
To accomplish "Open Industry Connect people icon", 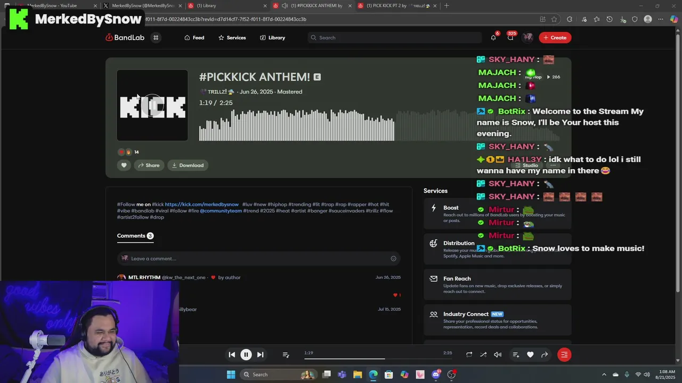I will [x=433, y=314].
